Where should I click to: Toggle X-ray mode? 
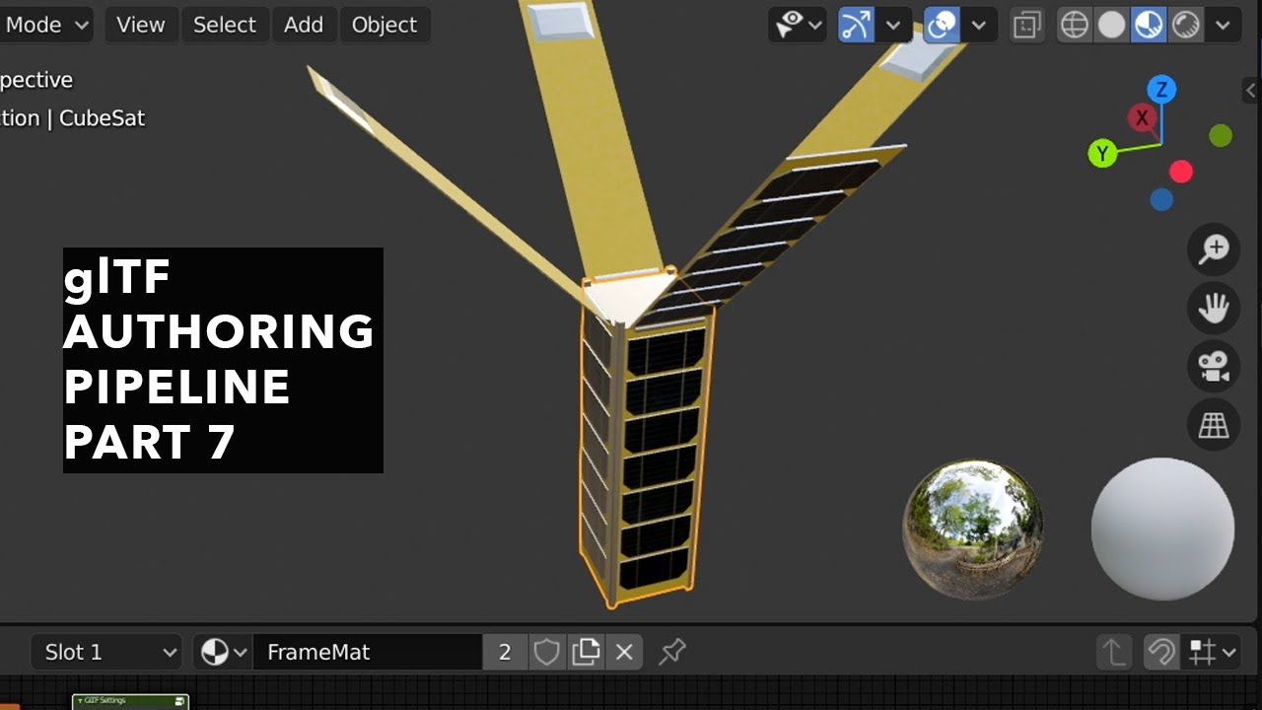[x=1026, y=25]
